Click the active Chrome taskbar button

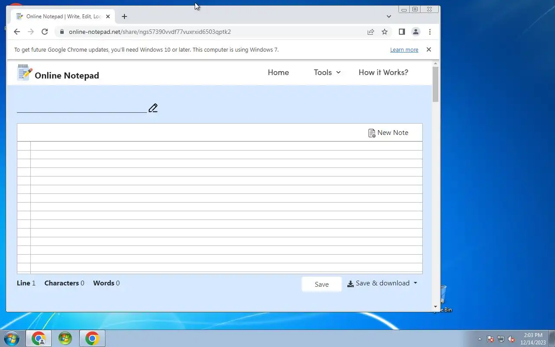[x=92, y=338]
